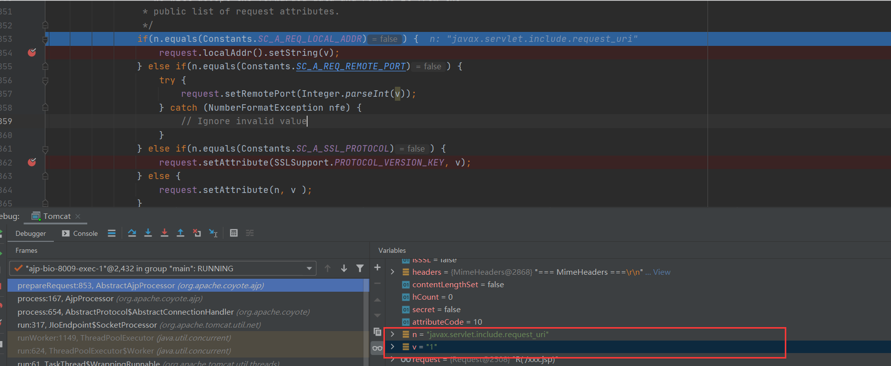Select the process:167 AjpProcessor frame
Viewport: 891px width, 366px height.
[185, 298]
